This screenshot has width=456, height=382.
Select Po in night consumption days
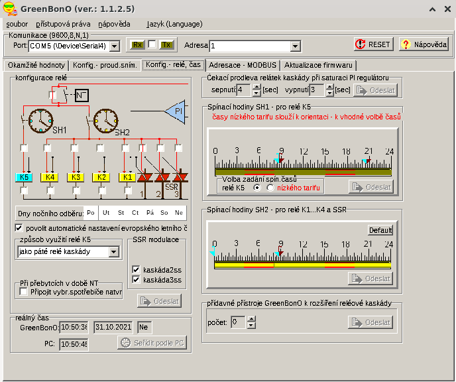[91, 213]
